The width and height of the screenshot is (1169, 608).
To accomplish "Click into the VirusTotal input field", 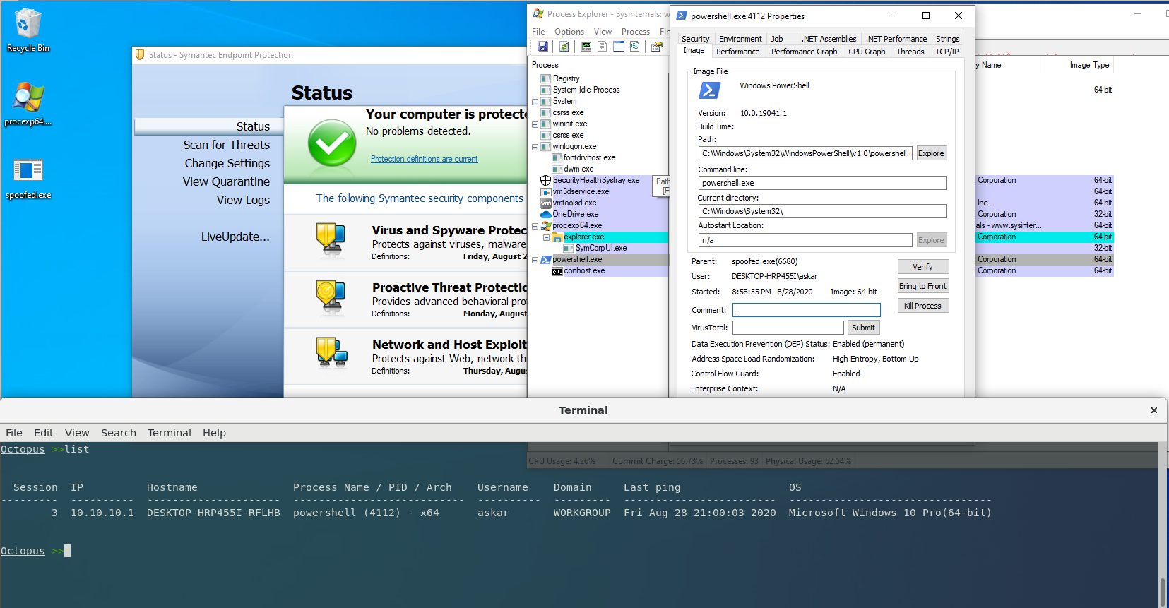I will click(x=788, y=328).
